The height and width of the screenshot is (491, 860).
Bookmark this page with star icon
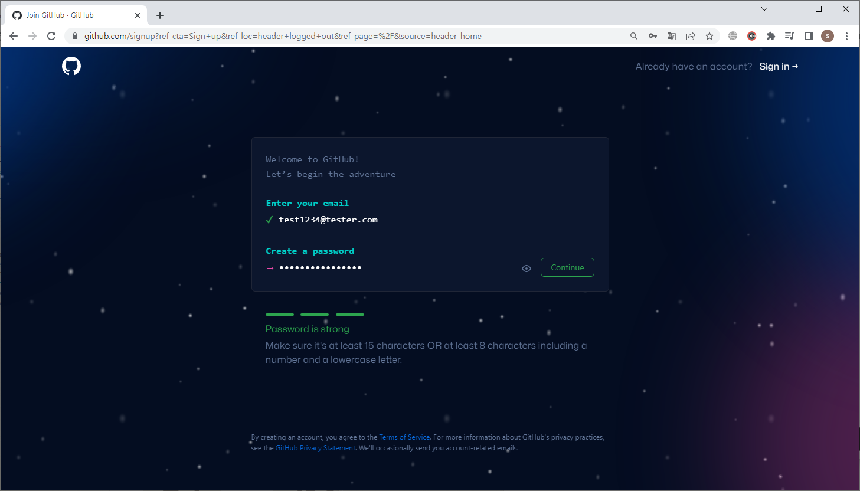pos(709,36)
